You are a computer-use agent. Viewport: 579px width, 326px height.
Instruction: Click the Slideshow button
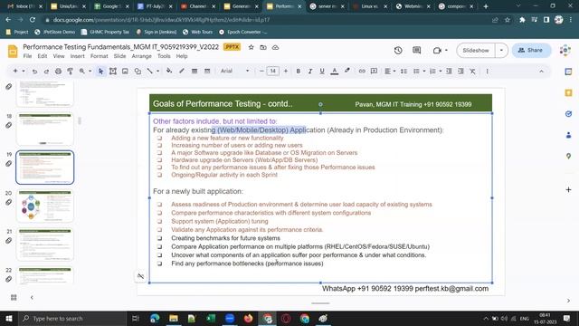coord(476,51)
